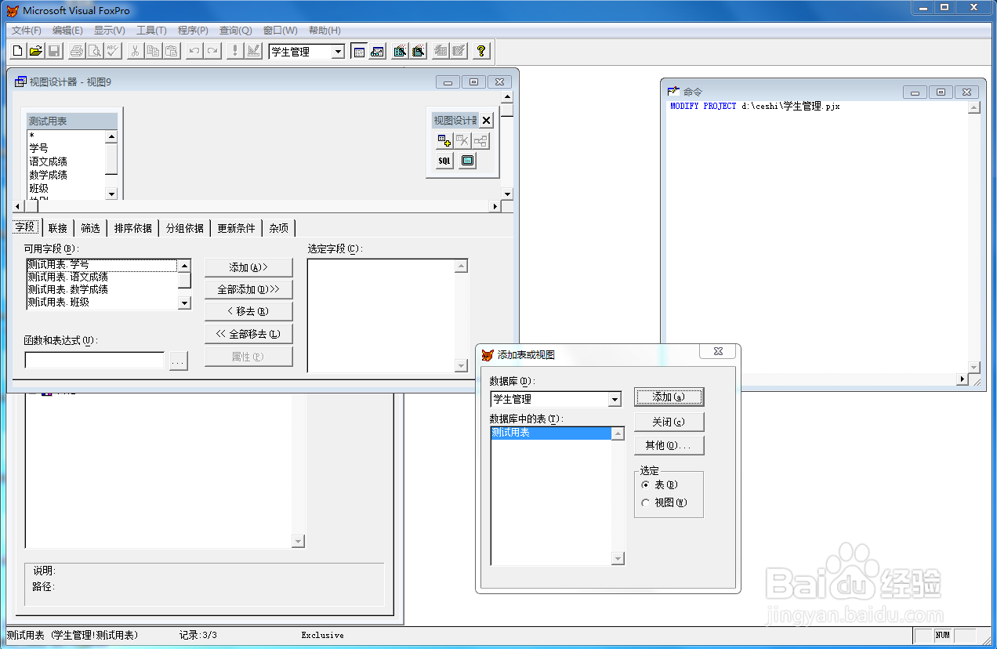The image size is (997, 649).
Task: Click the AutoReport toolbar icon
Action: tap(459, 51)
